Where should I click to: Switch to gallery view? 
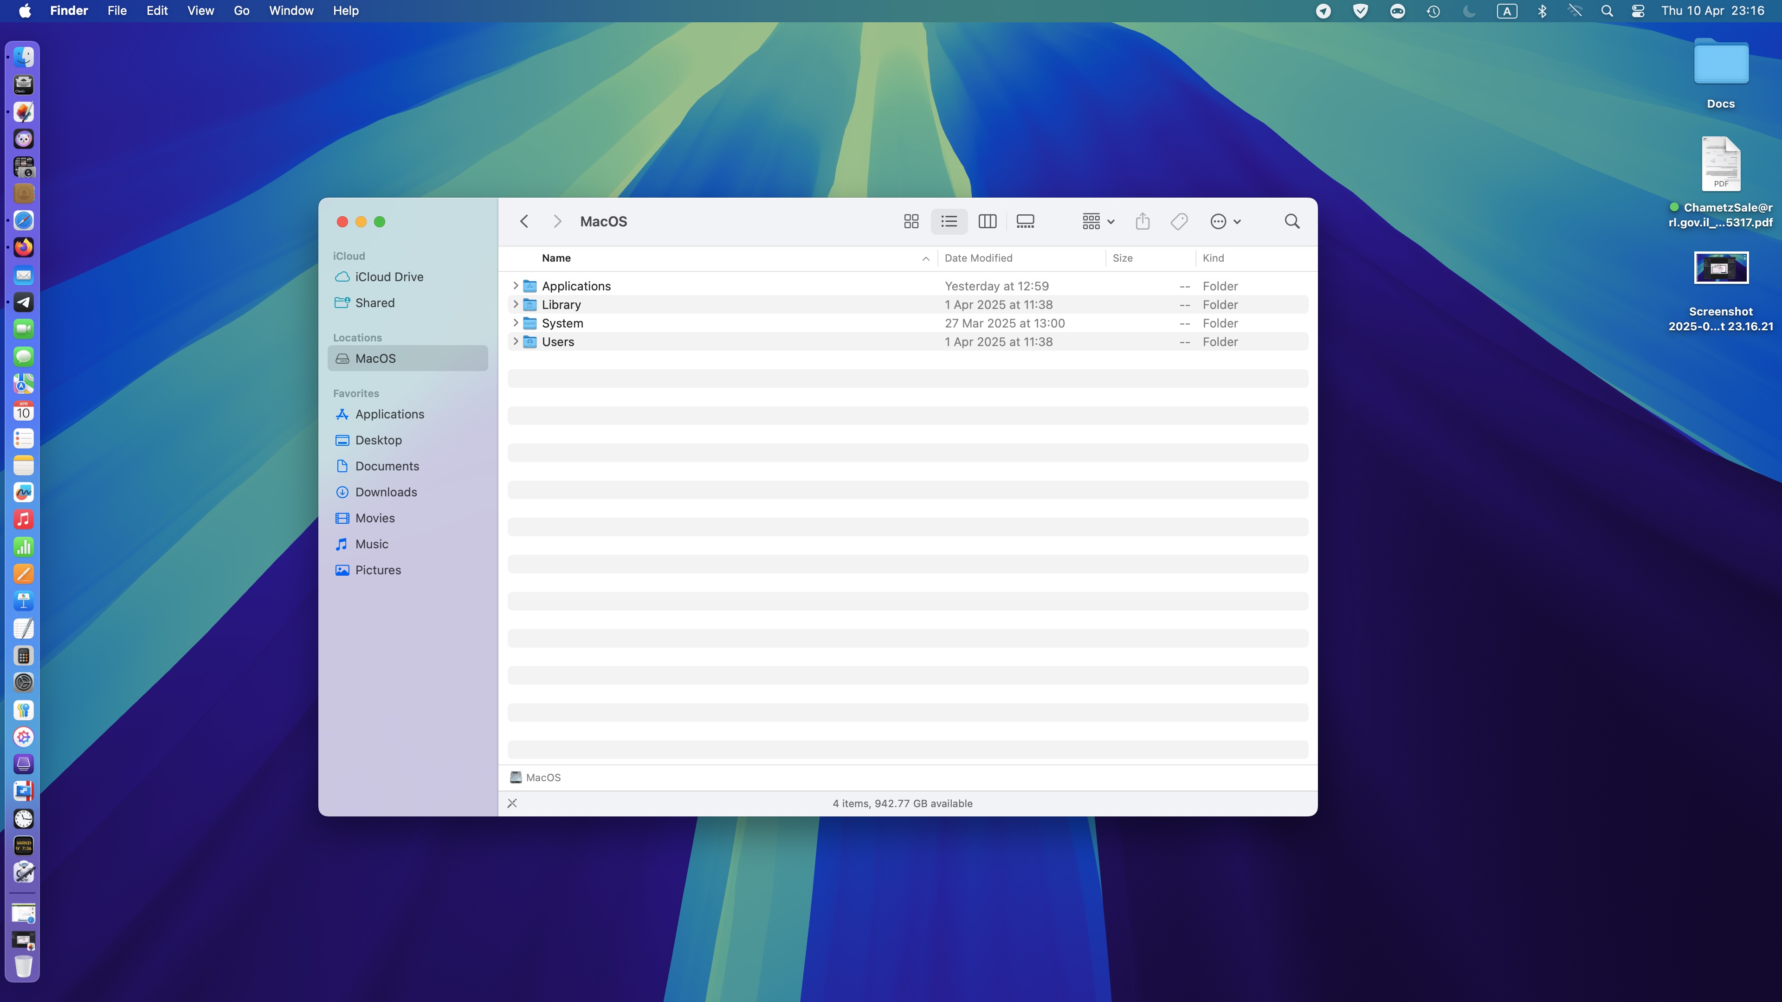coord(1025,221)
